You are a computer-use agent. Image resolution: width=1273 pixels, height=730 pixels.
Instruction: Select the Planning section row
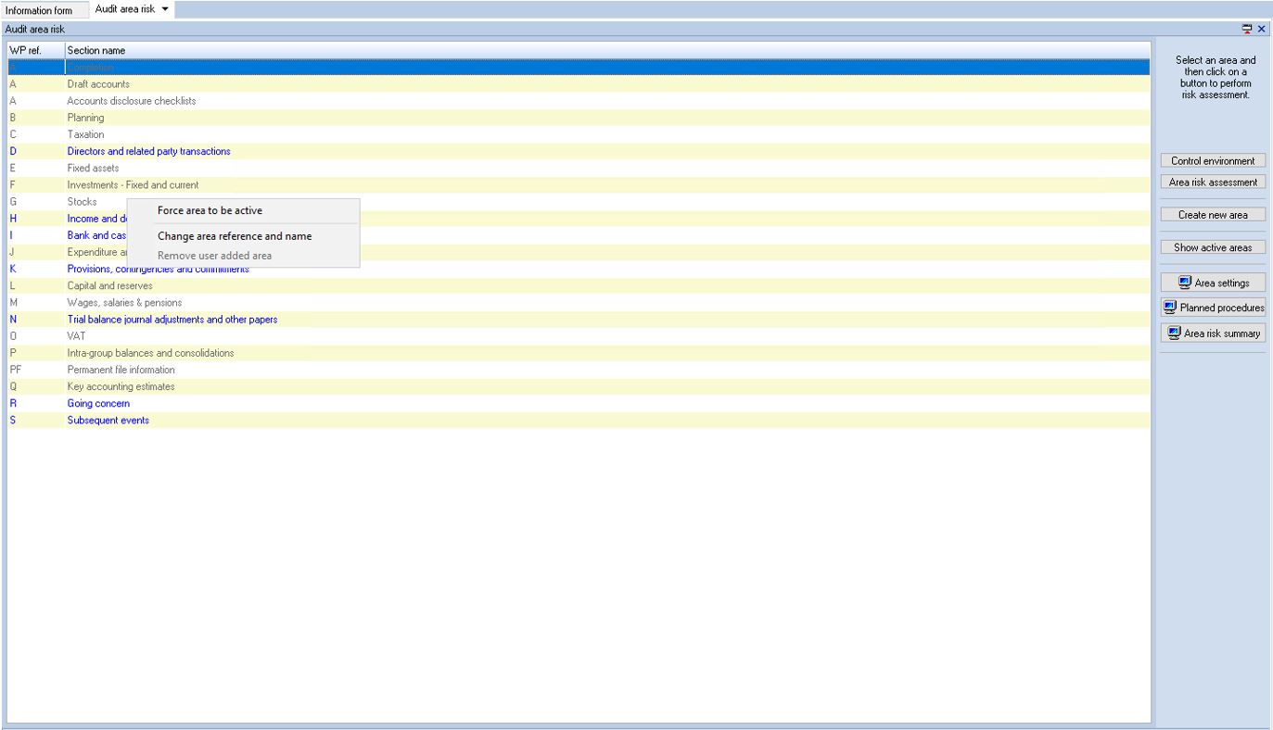[x=579, y=118]
